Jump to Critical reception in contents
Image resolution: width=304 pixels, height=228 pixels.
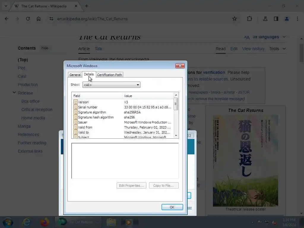click(37, 110)
